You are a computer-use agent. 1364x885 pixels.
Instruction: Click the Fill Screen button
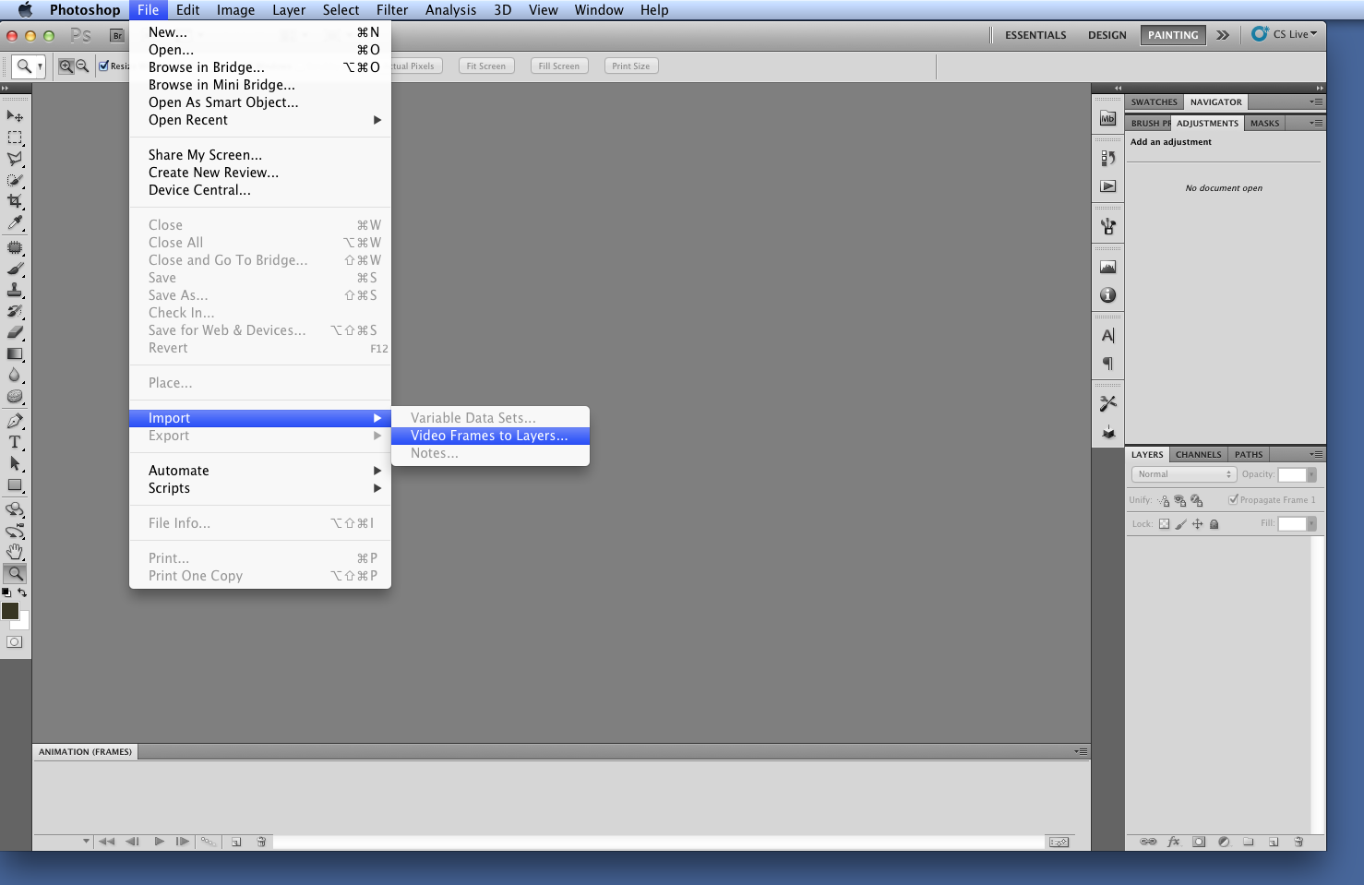[x=559, y=66]
